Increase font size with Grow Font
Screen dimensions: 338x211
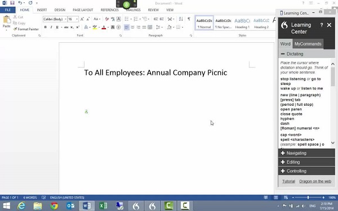tap(82, 19)
